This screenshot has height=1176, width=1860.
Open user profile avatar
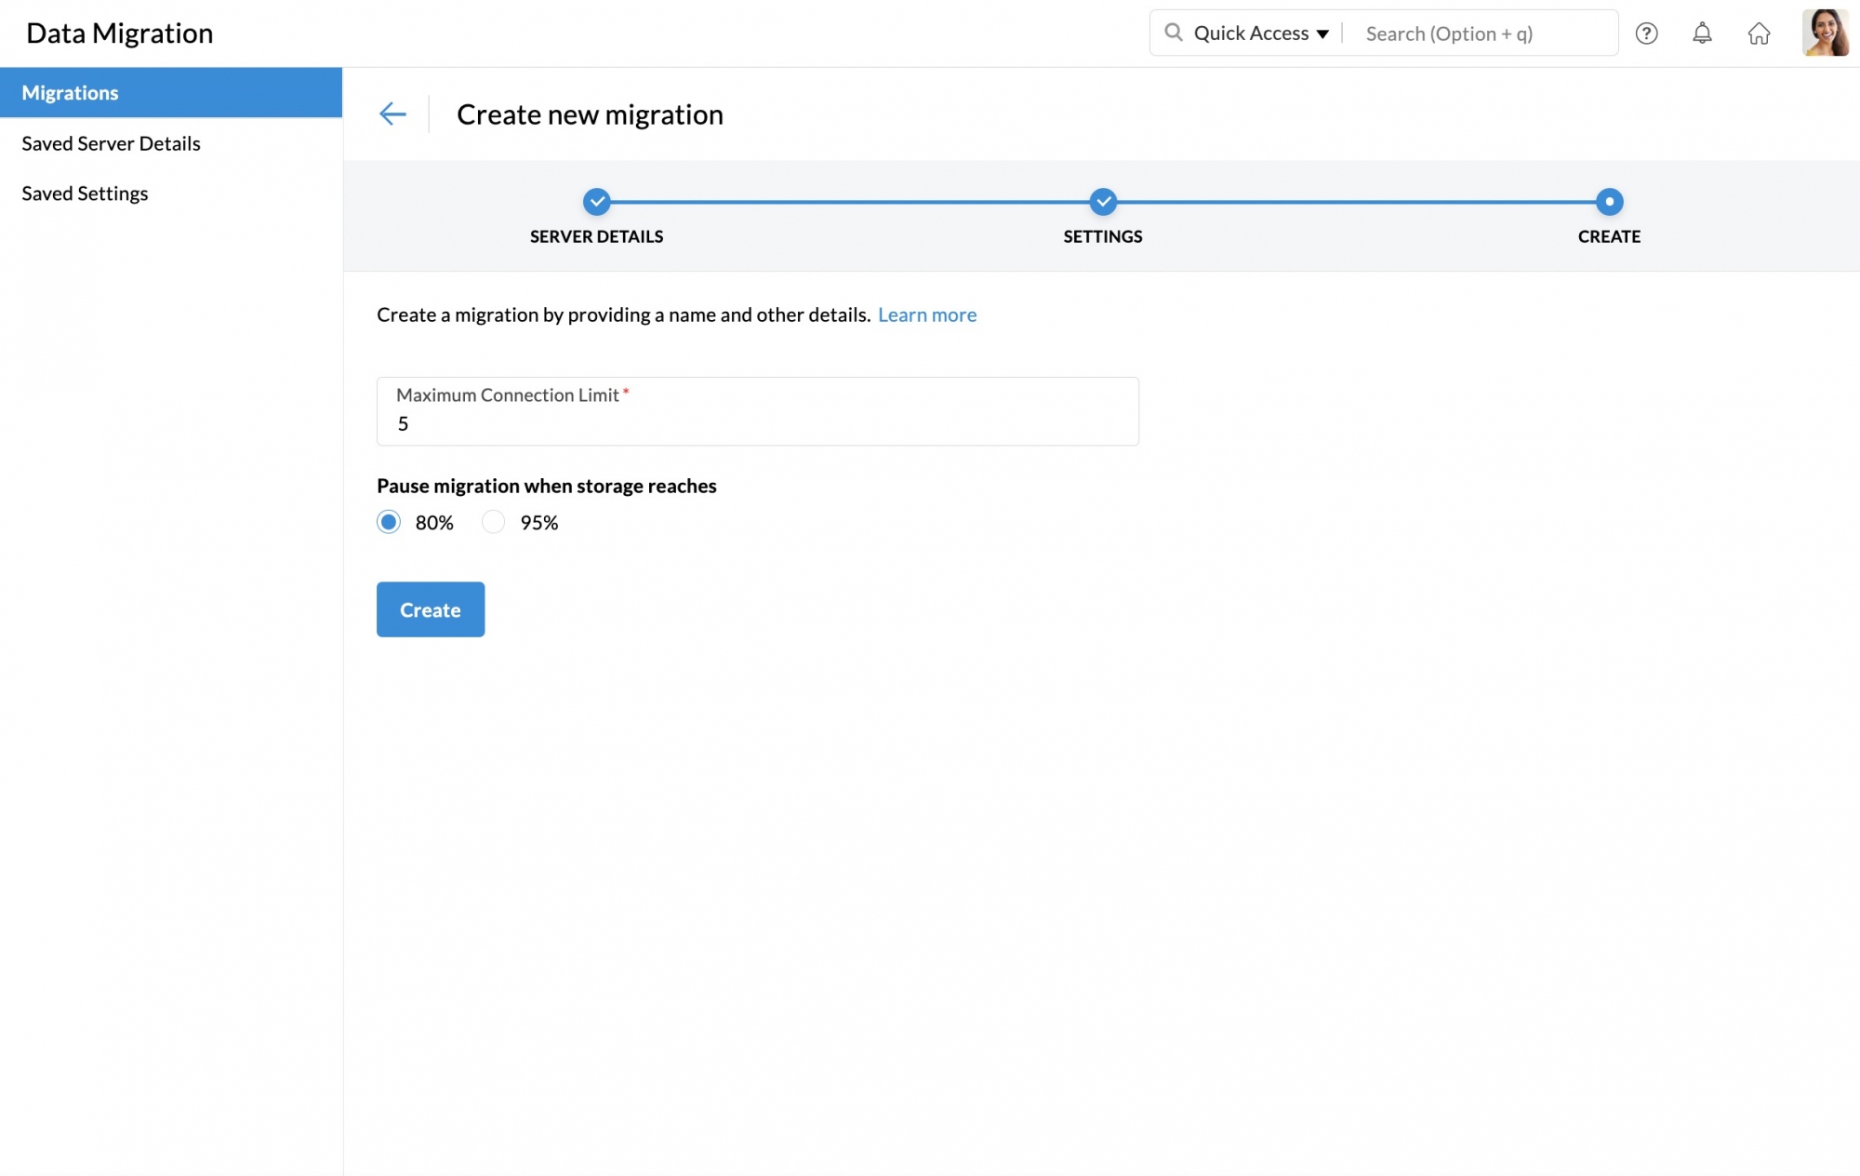click(1825, 33)
